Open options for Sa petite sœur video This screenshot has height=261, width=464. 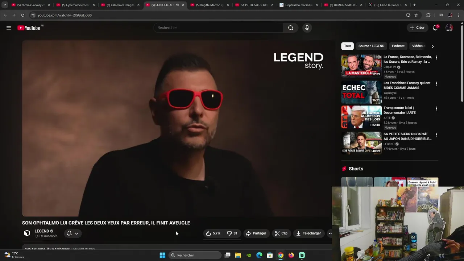(x=436, y=135)
